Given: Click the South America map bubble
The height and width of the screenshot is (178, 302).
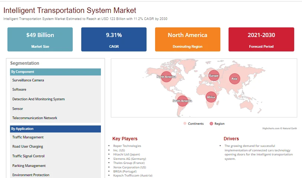Looking at the screenshot, I should 182,101.
